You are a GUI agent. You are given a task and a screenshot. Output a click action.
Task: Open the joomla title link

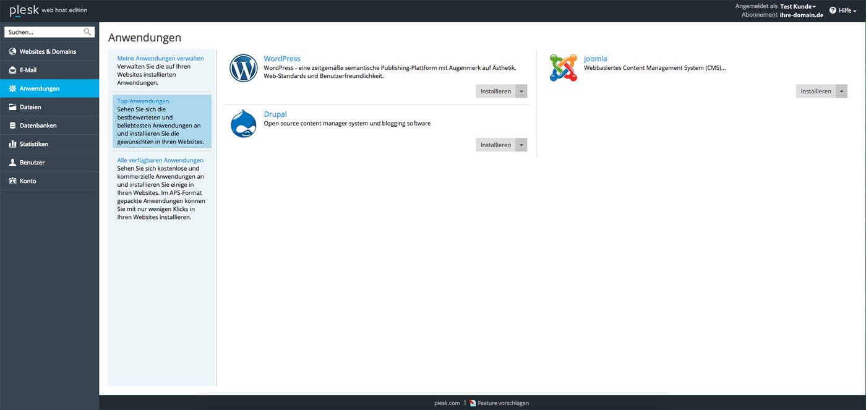[595, 59]
